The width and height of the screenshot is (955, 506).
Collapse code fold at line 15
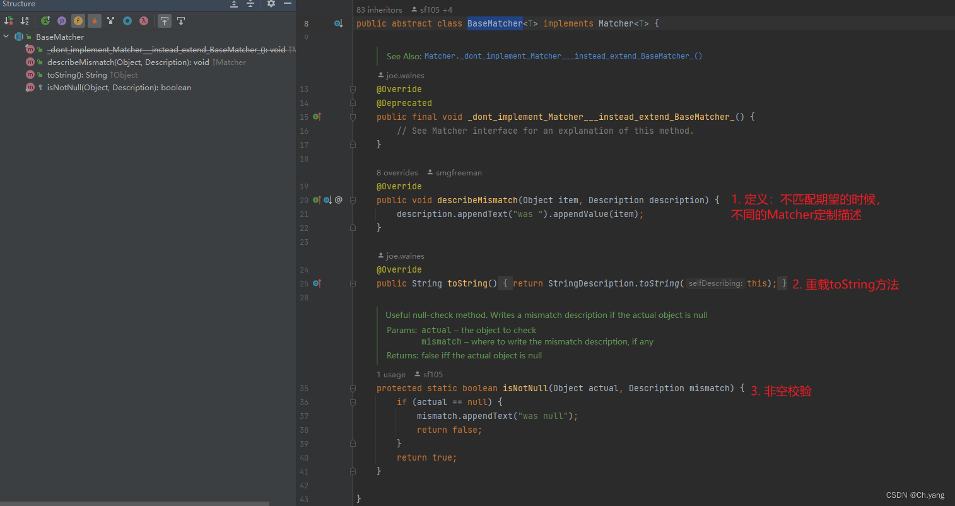[x=353, y=117]
